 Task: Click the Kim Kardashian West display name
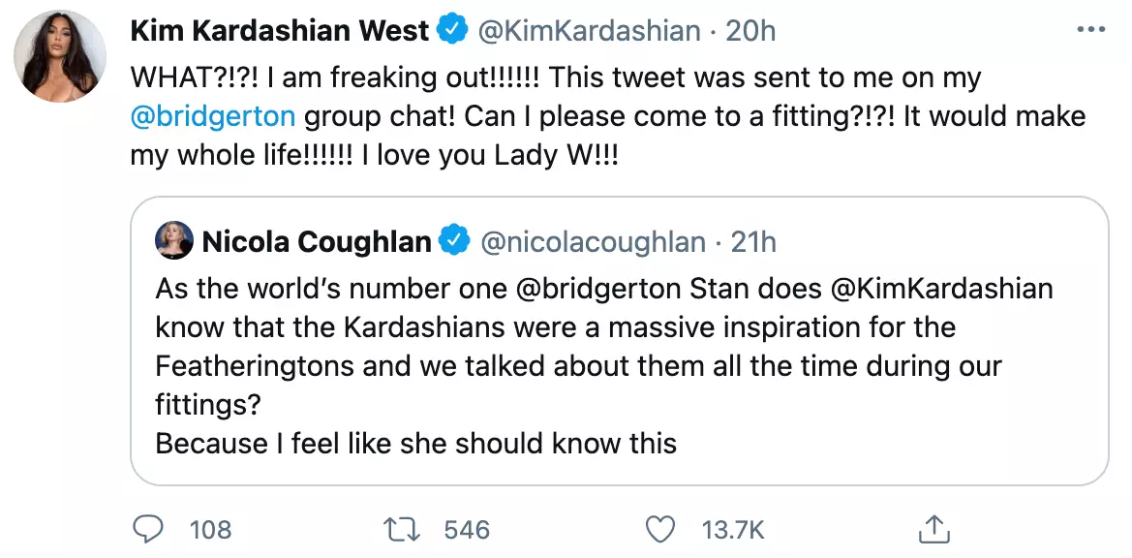[x=279, y=31]
